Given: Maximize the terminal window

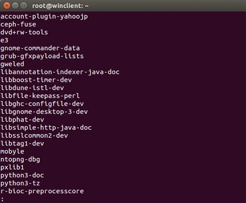Looking at the screenshot, I should click(x=24, y=6).
